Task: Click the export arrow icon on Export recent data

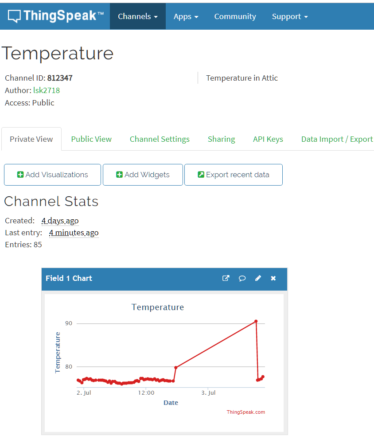Action: click(201, 175)
